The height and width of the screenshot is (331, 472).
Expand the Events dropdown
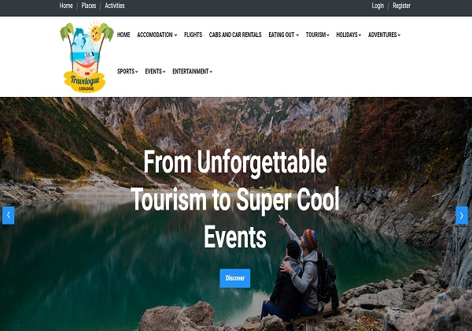coord(155,72)
